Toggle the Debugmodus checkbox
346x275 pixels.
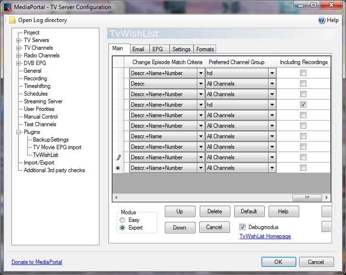pos(242,227)
